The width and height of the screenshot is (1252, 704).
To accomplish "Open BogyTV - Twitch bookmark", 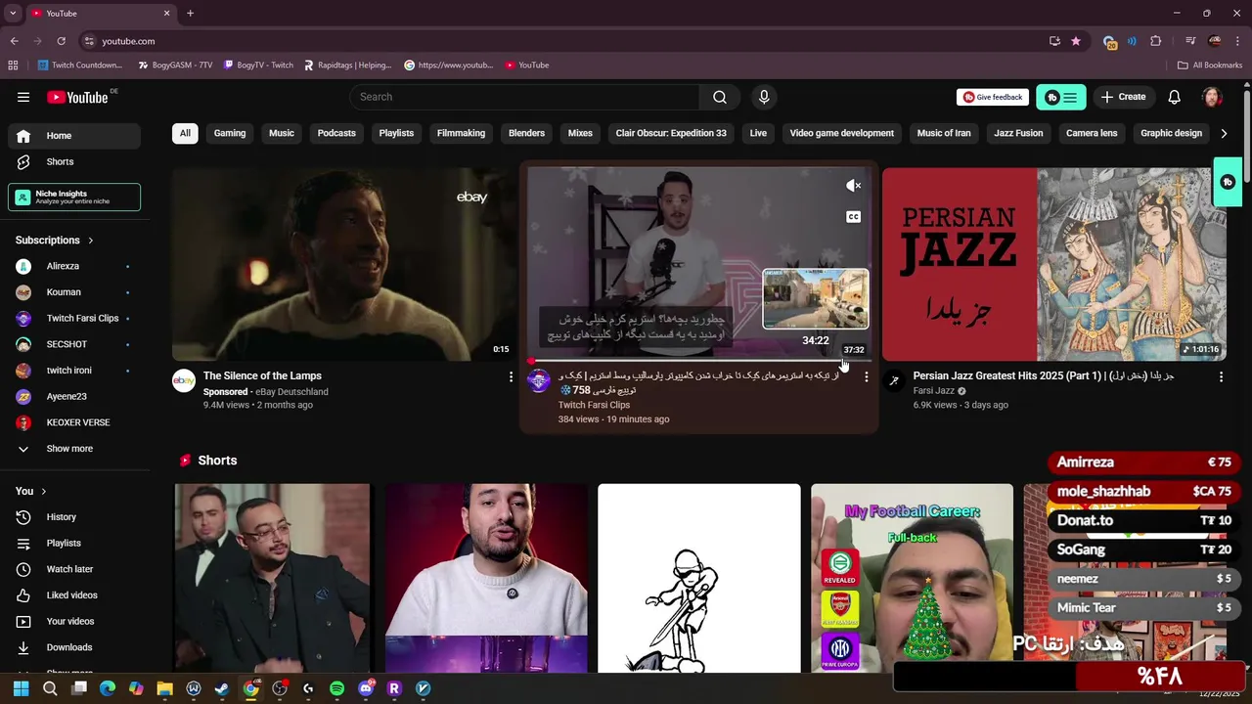I will tap(258, 66).
